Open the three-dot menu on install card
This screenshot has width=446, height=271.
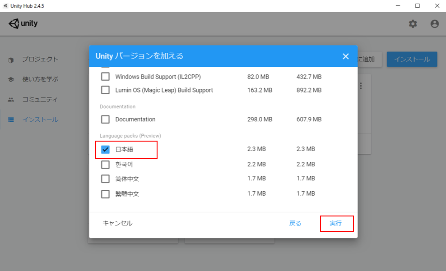coord(361,86)
